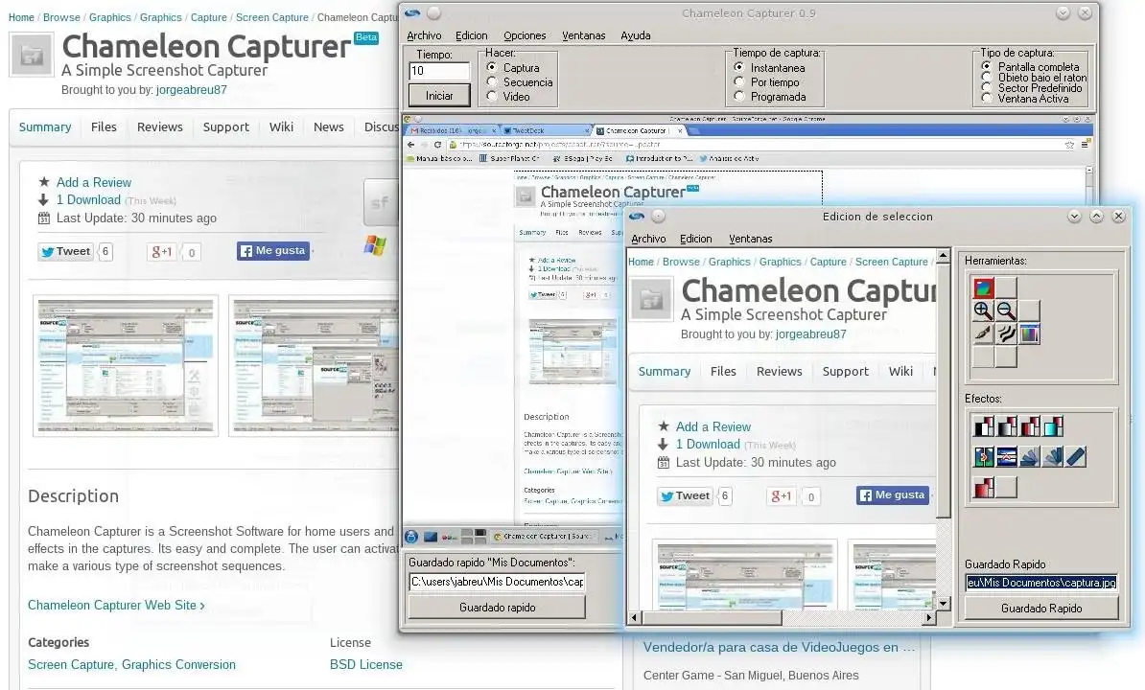This screenshot has width=1145, height=690.
Task: Click the Chameleon Capturer 0.9 title bar app icon
Action: [411, 13]
